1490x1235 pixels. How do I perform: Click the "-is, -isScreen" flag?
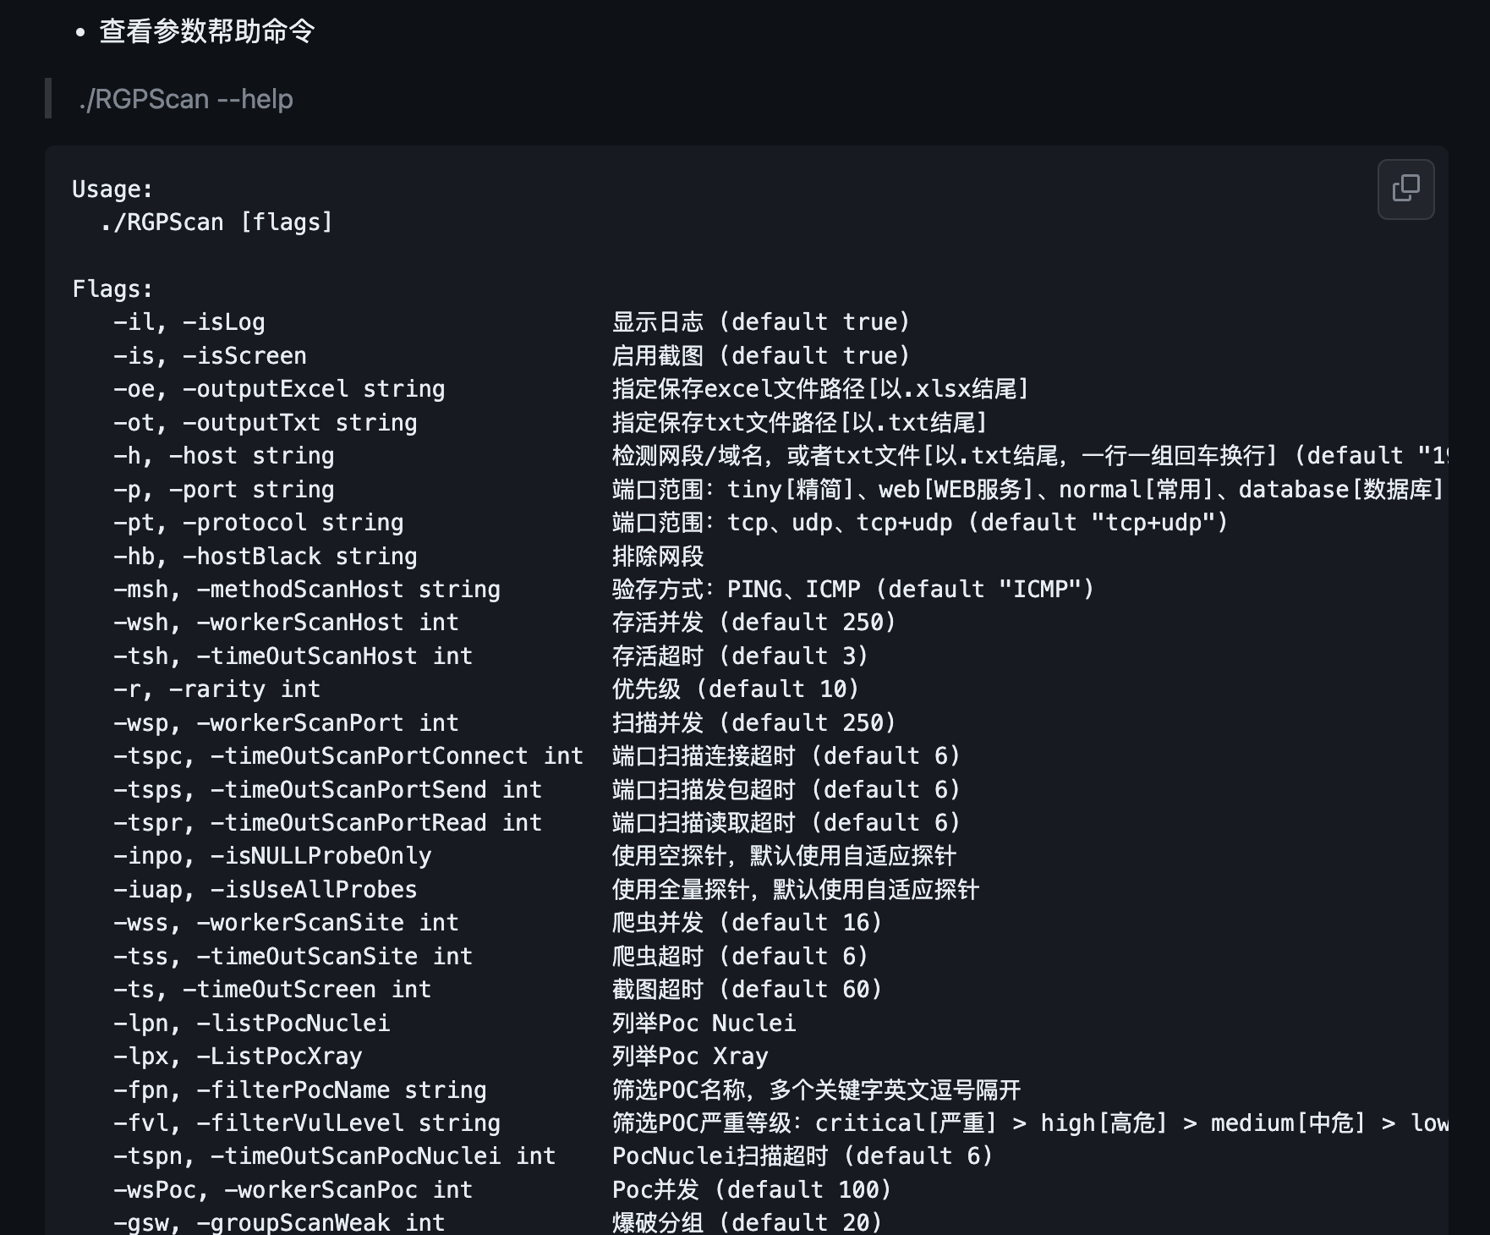pyautogui.click(x=210, y=355)
